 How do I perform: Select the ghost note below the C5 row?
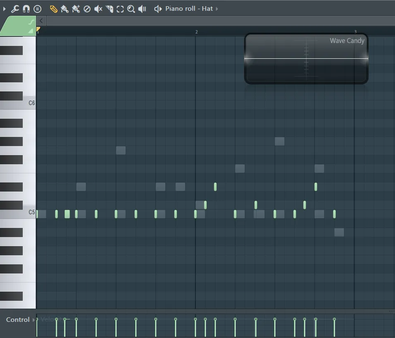pyautogui.click(x=339, y=232)
